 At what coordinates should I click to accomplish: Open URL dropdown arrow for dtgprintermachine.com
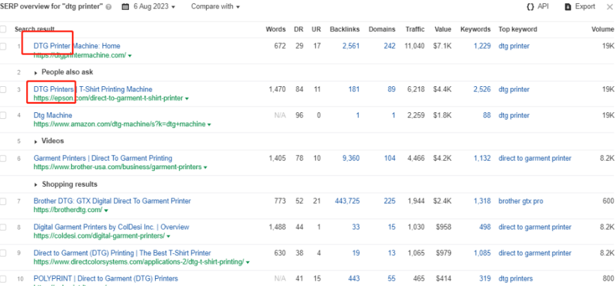pos(130,56)
